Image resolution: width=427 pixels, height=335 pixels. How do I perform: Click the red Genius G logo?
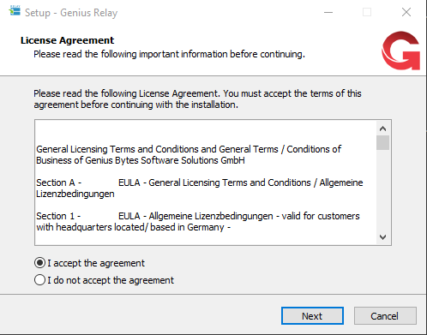pos(401,51)
